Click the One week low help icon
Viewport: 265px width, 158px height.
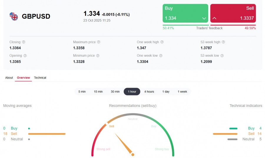[161, 56]
